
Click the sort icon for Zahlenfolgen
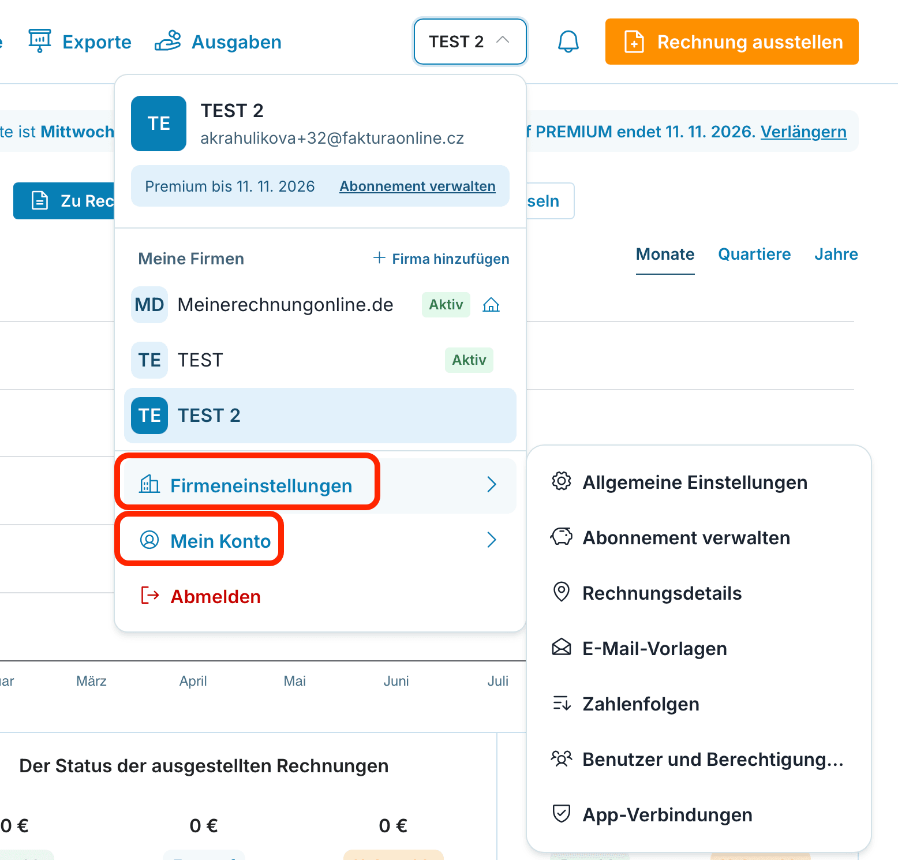point(562,703)
